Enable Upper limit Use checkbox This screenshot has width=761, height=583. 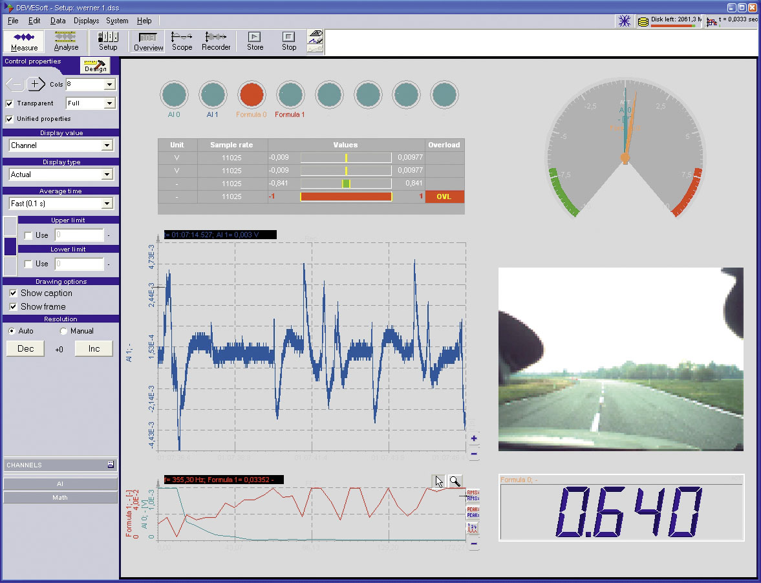click(x=28, y=235)
